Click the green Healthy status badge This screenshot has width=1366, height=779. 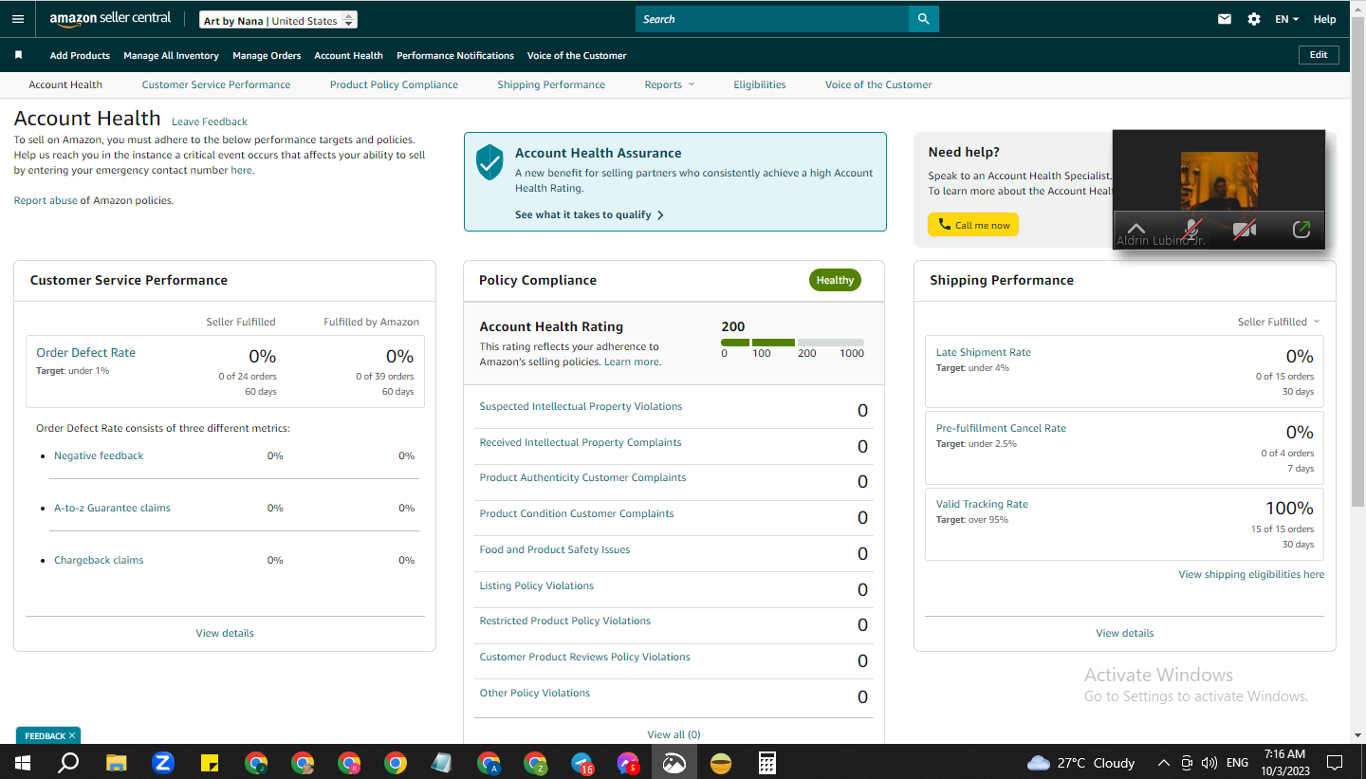point(835,280)
